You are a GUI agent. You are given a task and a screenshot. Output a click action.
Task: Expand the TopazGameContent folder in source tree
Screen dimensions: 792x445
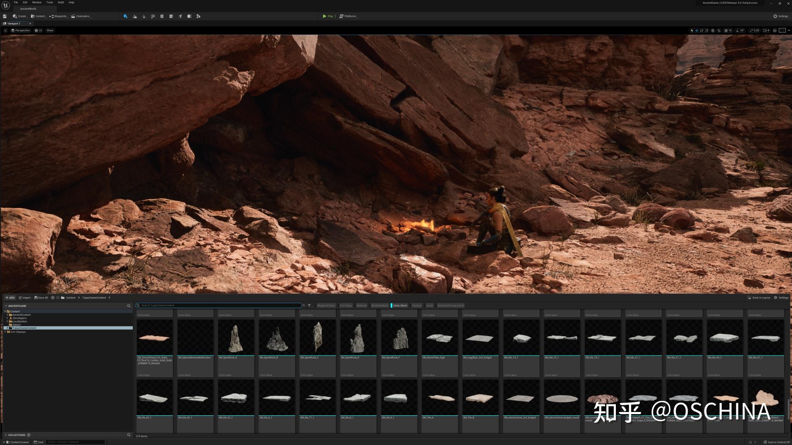tap(7, 328)
